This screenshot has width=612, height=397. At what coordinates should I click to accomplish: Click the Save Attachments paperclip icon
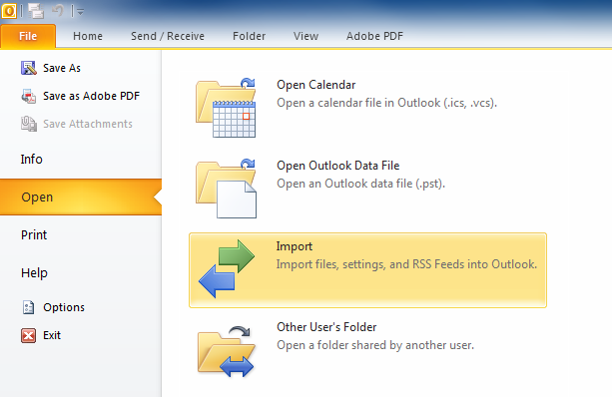pos(29,124)
